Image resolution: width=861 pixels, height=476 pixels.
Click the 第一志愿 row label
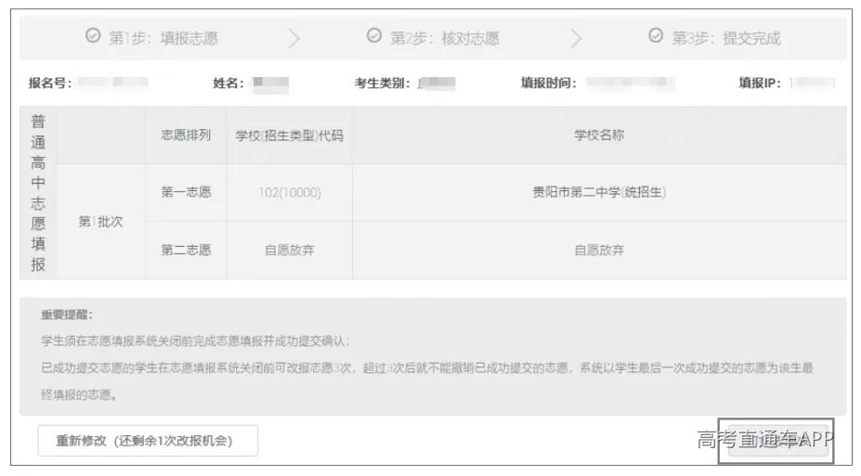click(186, 192)
